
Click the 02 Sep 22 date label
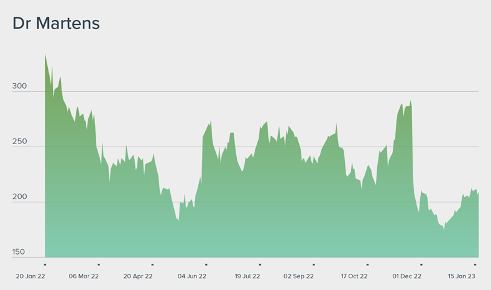point(298,276)
